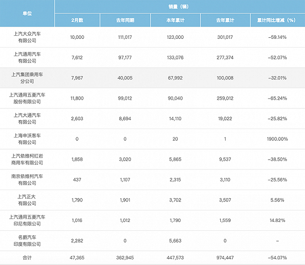Click the value 10,000 for 上汽大众
Screen dimensions: 305x265
tap(77, 37)
